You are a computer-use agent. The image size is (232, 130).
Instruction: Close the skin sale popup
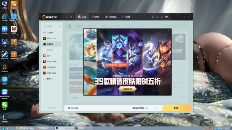click(169, 31)
